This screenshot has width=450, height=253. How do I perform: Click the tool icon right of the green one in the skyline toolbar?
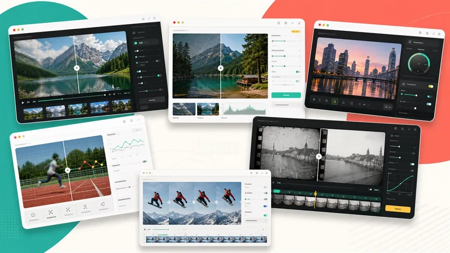point(343,103)
